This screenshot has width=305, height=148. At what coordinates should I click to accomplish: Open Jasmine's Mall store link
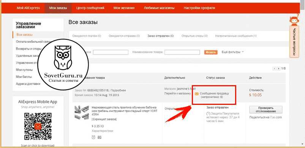[186, 89]
